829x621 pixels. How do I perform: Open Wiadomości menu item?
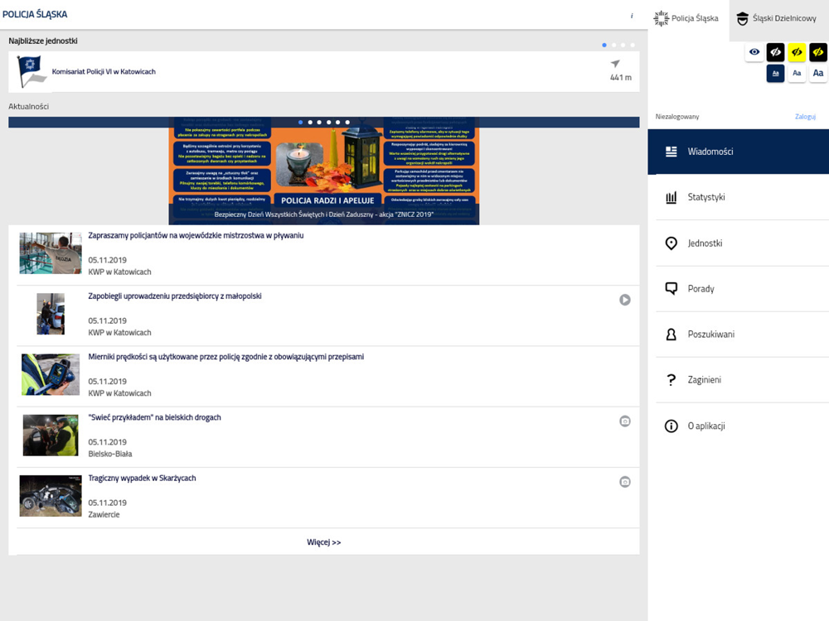pos(738,152)
